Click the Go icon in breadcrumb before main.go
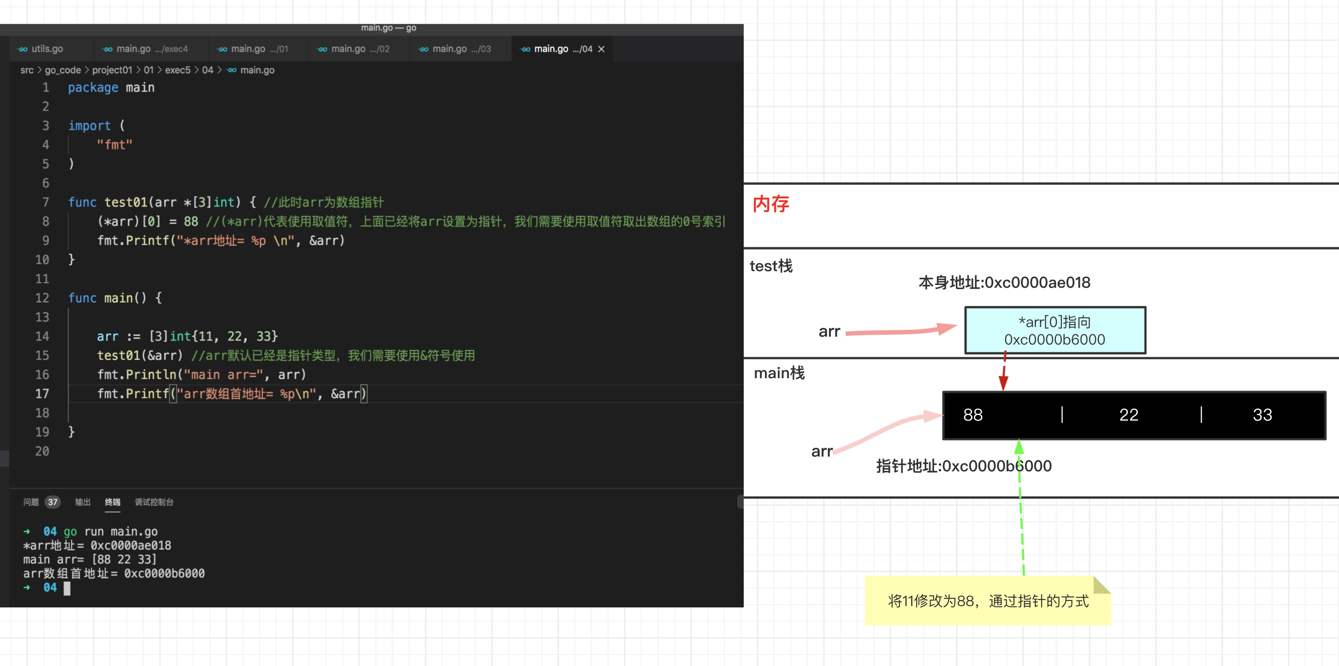The image size is (1339, 666). 232,70
